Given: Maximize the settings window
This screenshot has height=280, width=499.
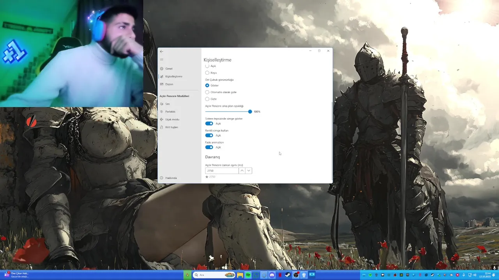Looking at the screenshot, I should pyautogui.click(x=319, y=51).
